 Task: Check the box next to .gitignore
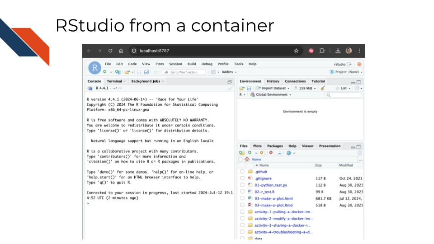click(x=242, y=178)
